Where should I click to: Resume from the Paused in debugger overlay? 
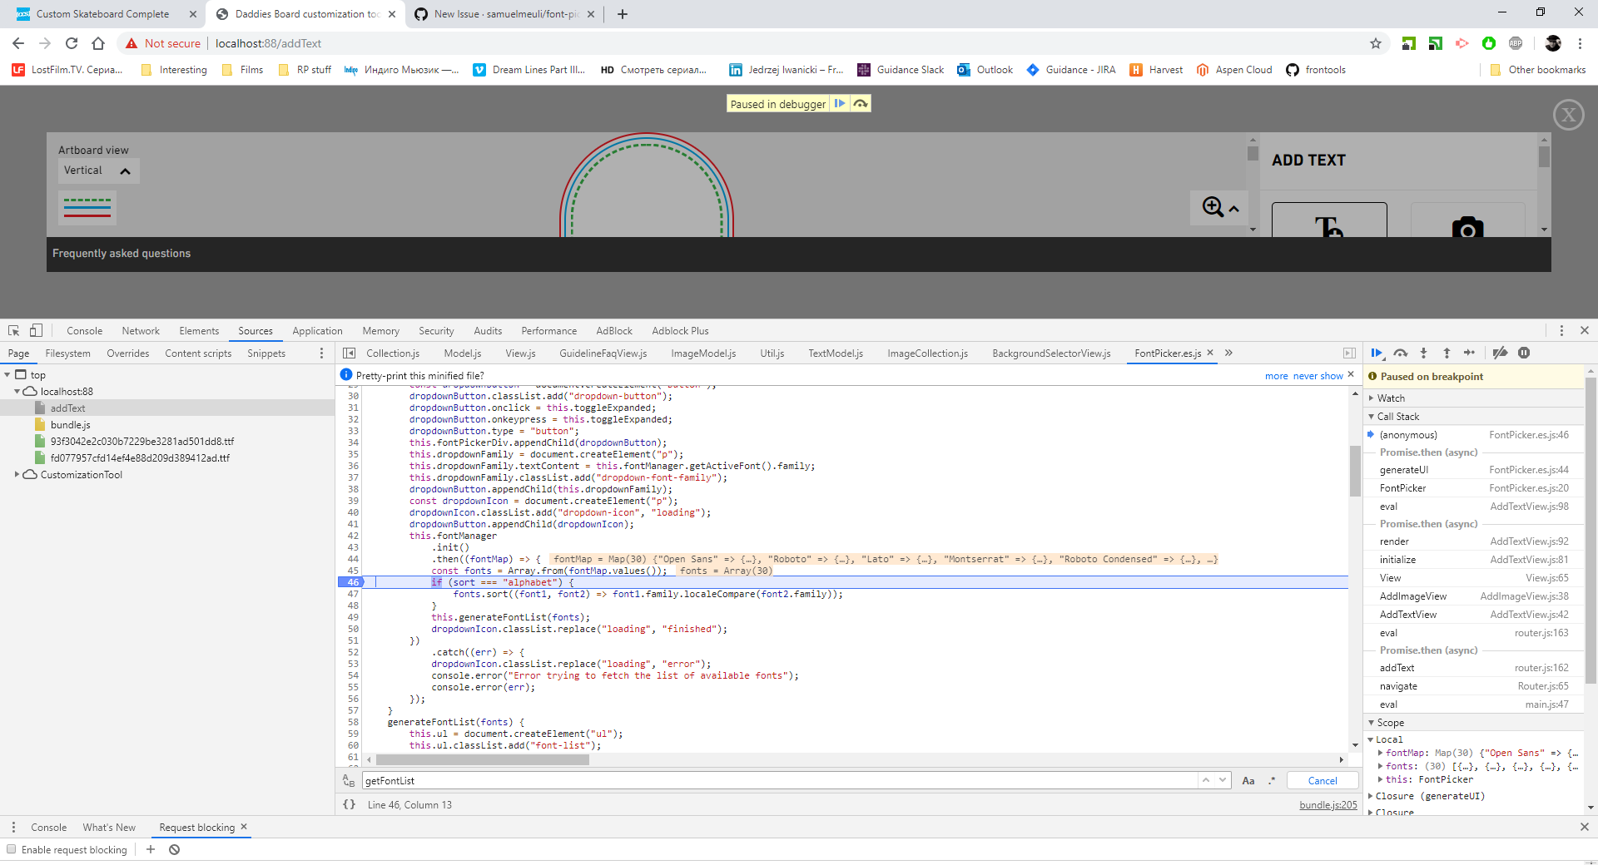(840, 104)
